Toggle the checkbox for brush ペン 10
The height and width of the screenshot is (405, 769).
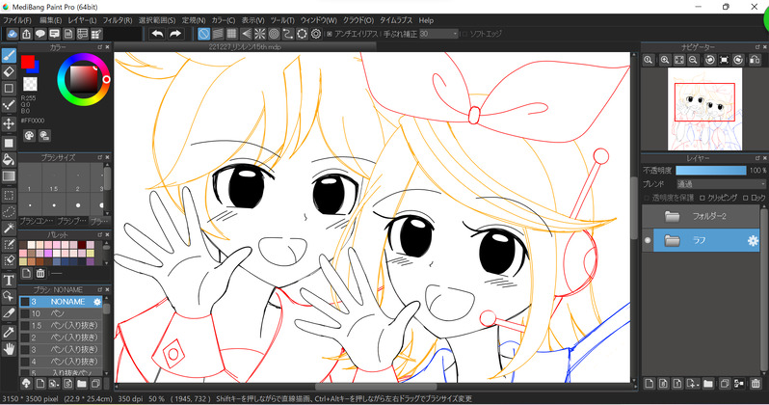click(25, 313)
